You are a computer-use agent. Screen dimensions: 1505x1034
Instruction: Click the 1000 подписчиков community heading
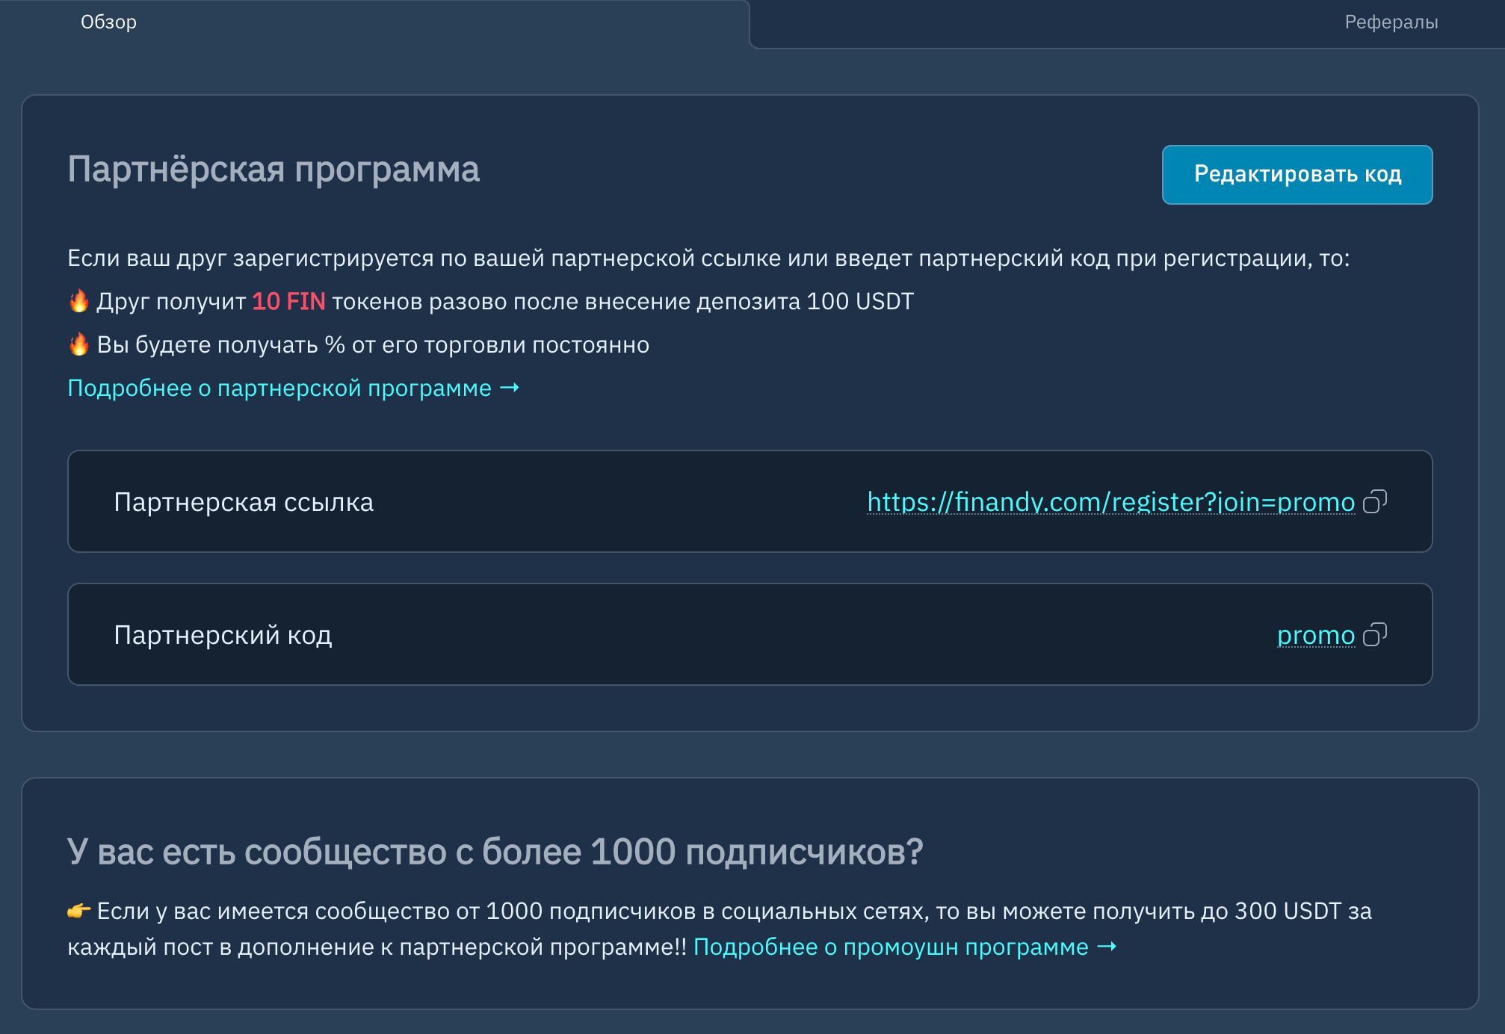pyautogui.click(x=495, y=852)
